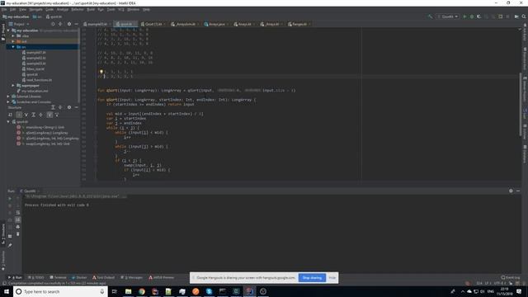The width and height of the screenshot is (528, 297).
Task: Click src in the navigation breadcrumb
Action: (37, 16)
